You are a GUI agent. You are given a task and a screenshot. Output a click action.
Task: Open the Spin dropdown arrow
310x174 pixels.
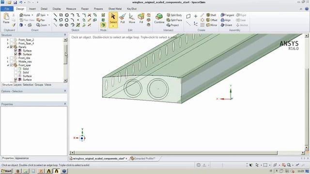[x=47, y=15]
